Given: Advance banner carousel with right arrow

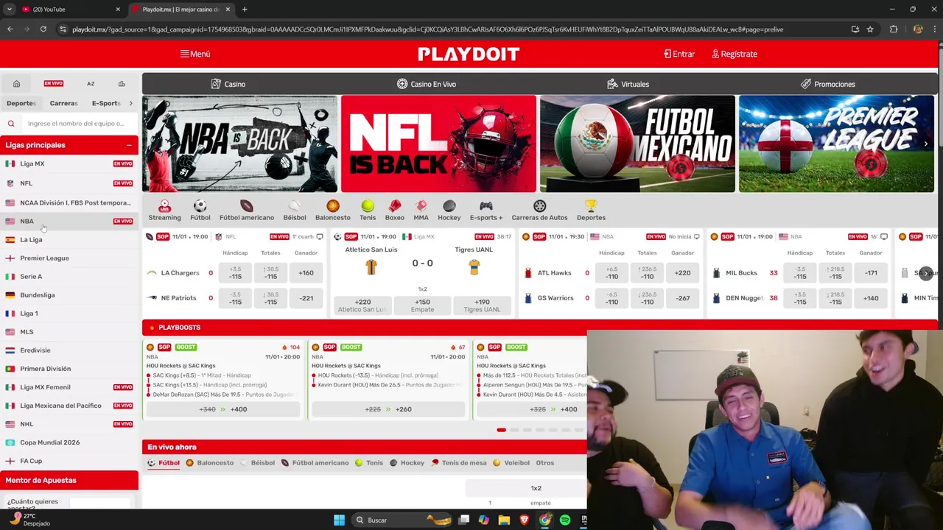Looking at the screenshot, I should pyautogui.click(x=926, y=144).
